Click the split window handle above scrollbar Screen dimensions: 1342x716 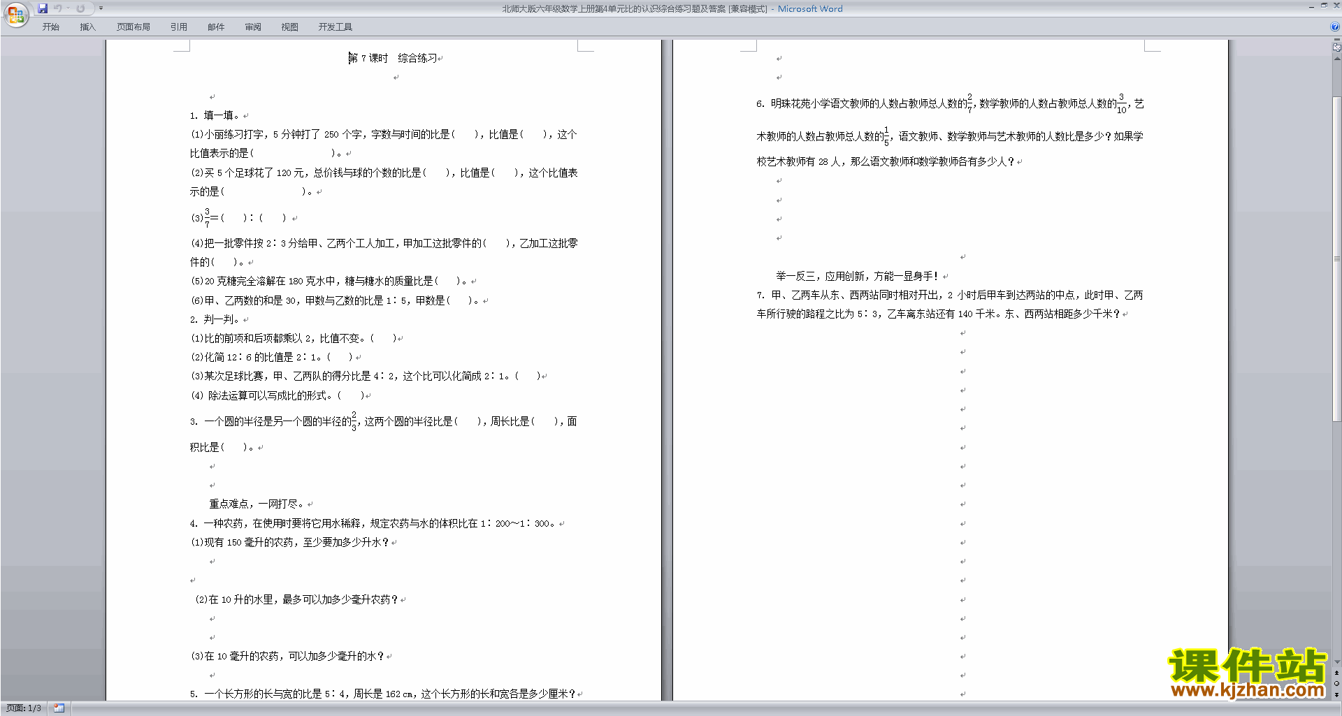click(x=1336, y=40)
